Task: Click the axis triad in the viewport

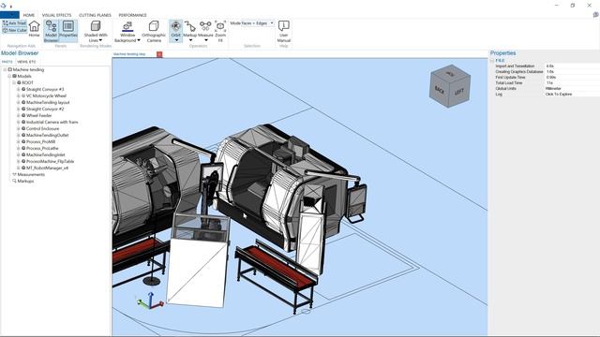Action: [x=150, y=300]
